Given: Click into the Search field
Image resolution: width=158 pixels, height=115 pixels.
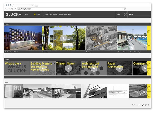Looking at the screenshot, I should point(139,14).
